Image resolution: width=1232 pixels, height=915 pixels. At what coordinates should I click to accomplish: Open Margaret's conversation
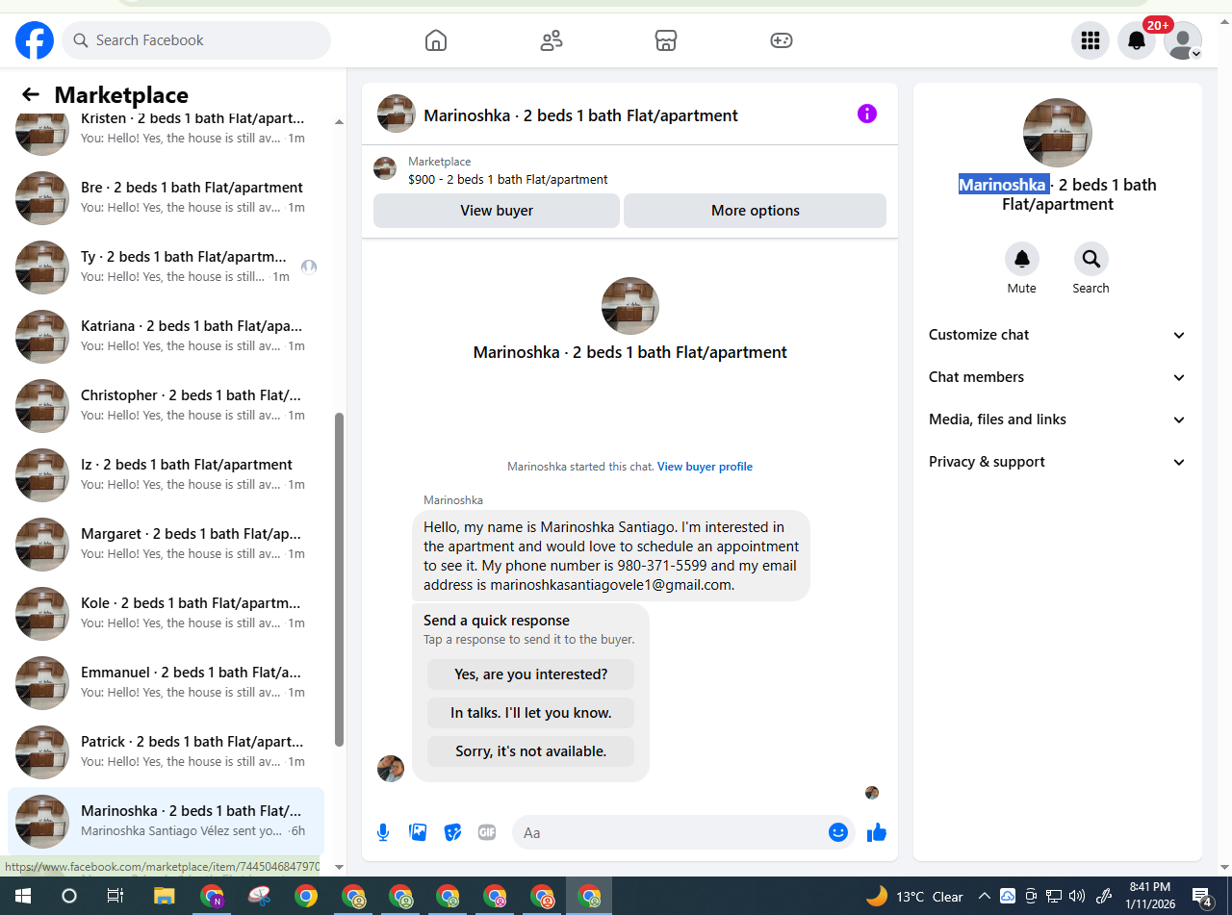pos(166,544)
